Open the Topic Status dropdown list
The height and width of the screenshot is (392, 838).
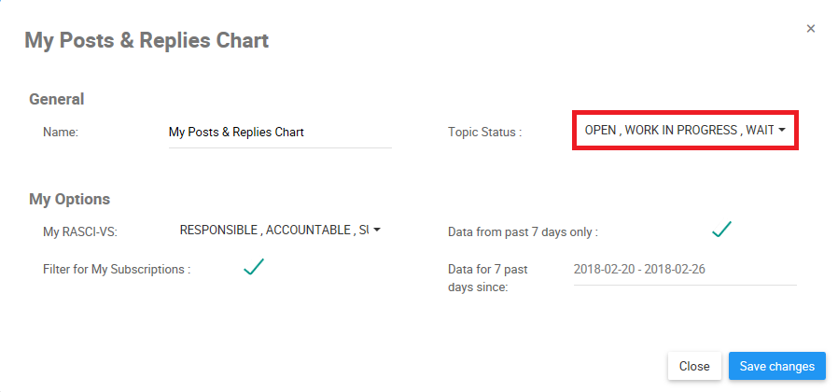pyautogui.click(x=678, y=131)
